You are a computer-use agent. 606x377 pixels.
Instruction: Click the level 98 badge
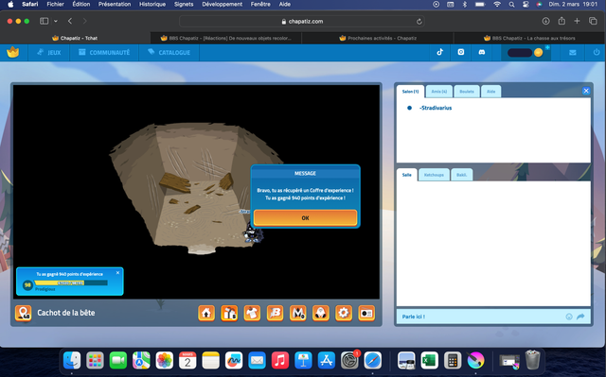point(27,284)
